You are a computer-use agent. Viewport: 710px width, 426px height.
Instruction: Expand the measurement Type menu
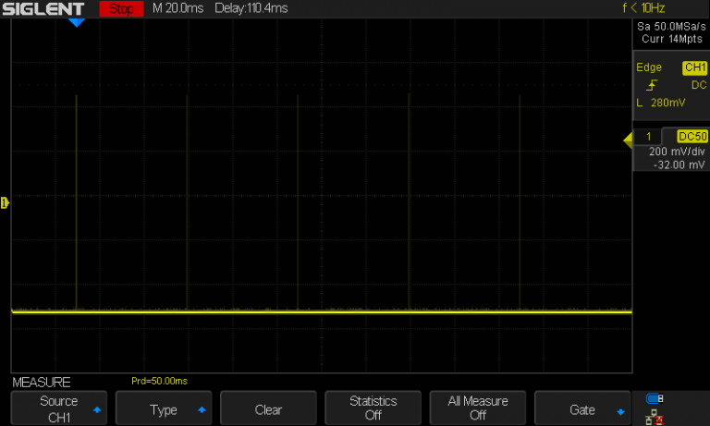click(164, 409)
